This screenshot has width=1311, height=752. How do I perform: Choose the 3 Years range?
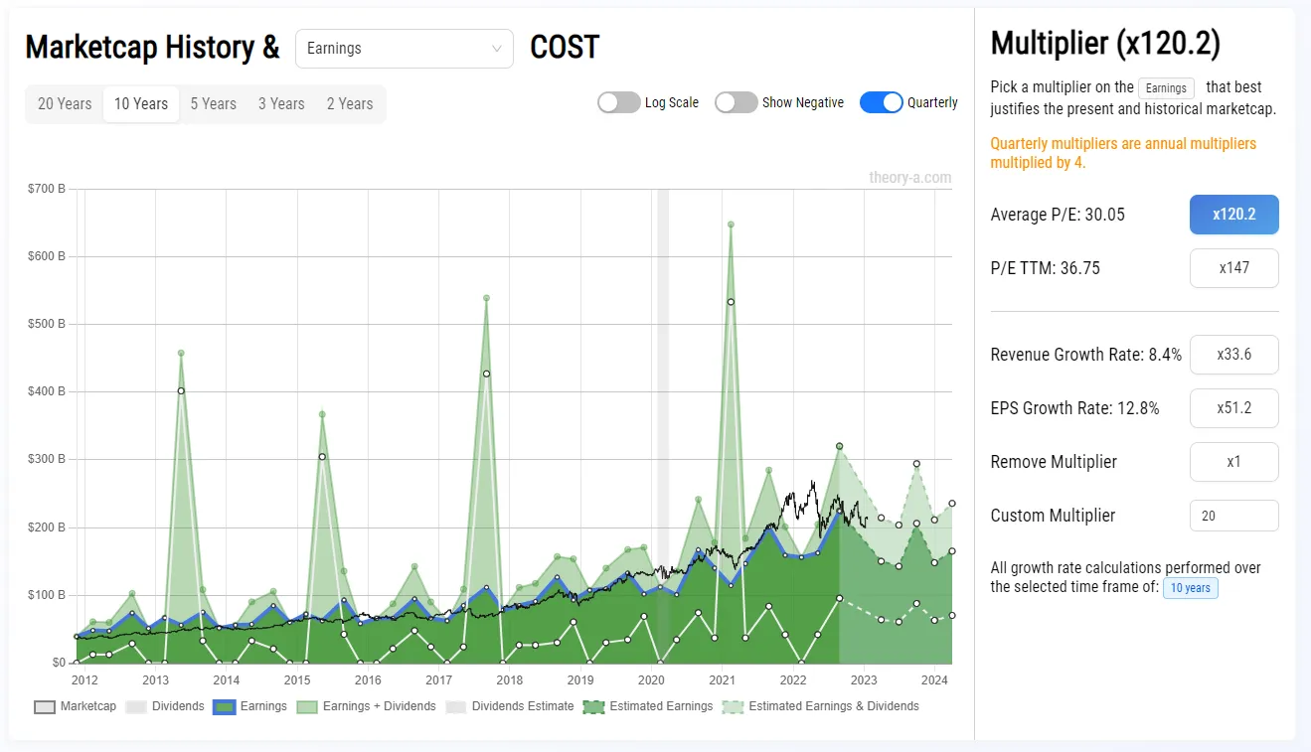(x=281, y=103)
